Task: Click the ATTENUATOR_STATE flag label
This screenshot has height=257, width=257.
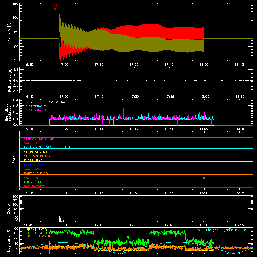Action: click(39, 139)
